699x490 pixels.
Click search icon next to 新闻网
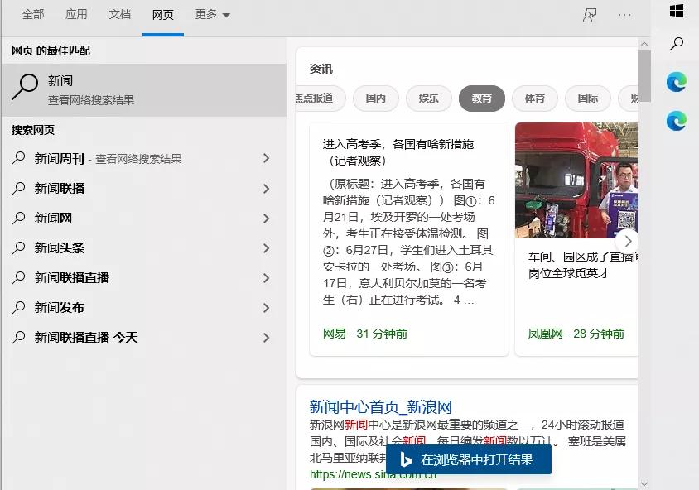[x=18, y=218]
